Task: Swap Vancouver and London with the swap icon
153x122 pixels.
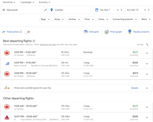Action: pos(46,10)
